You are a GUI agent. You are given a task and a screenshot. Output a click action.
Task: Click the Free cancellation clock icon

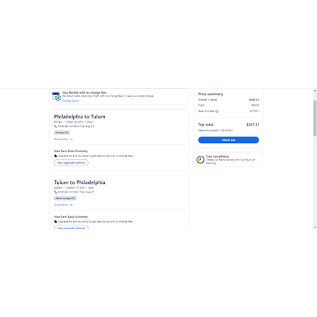(x=200, y=159)
